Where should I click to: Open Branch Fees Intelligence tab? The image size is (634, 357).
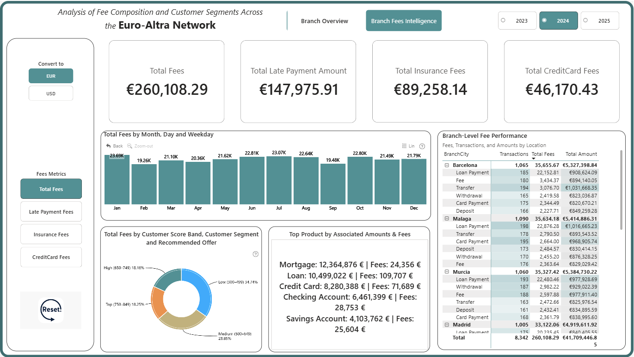point(404,21)
